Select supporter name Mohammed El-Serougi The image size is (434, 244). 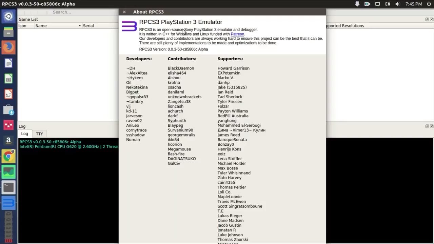click(239, 125)
